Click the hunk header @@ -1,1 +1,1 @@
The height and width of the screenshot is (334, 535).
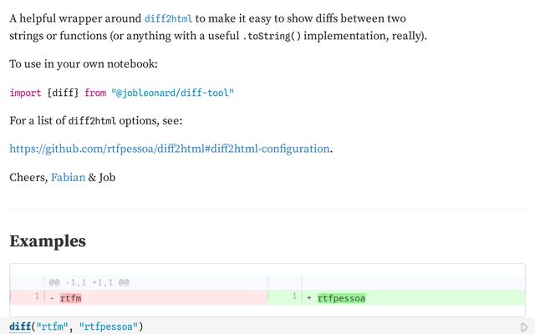[89, 282]
